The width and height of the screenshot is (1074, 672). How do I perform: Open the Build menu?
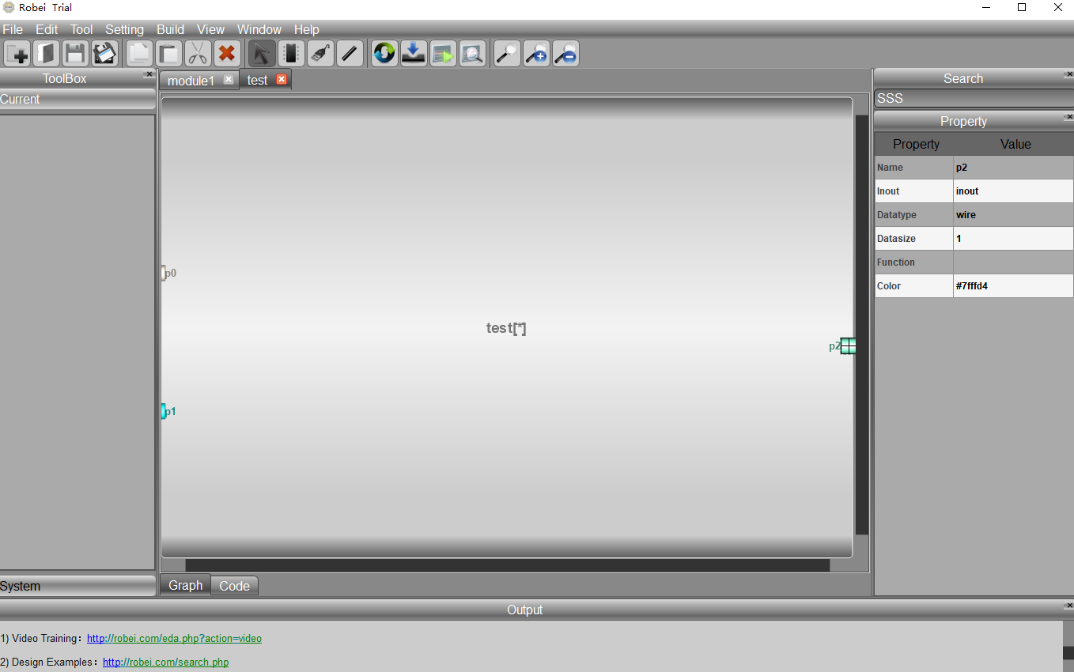pyautogui.click(x=170, y=29)
